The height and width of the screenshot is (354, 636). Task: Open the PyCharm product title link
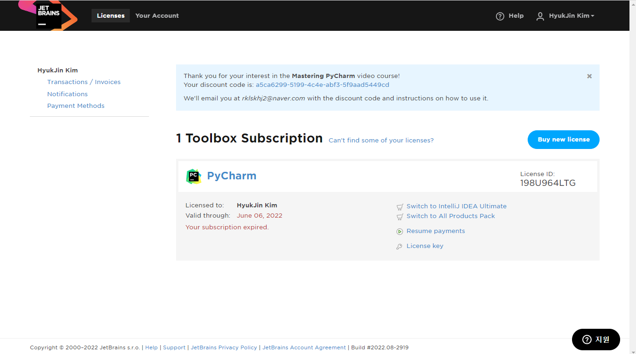click(x=232, y=176)
